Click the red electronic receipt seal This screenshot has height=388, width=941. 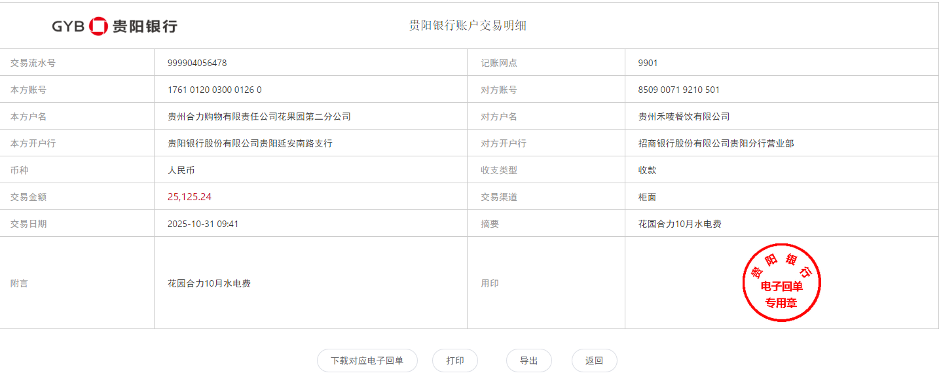pyautogui.click(x=781, y=283)
